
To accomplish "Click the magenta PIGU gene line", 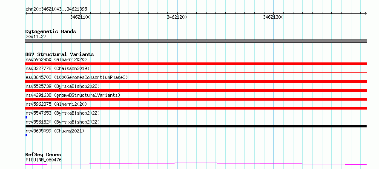I will point(196,164).
